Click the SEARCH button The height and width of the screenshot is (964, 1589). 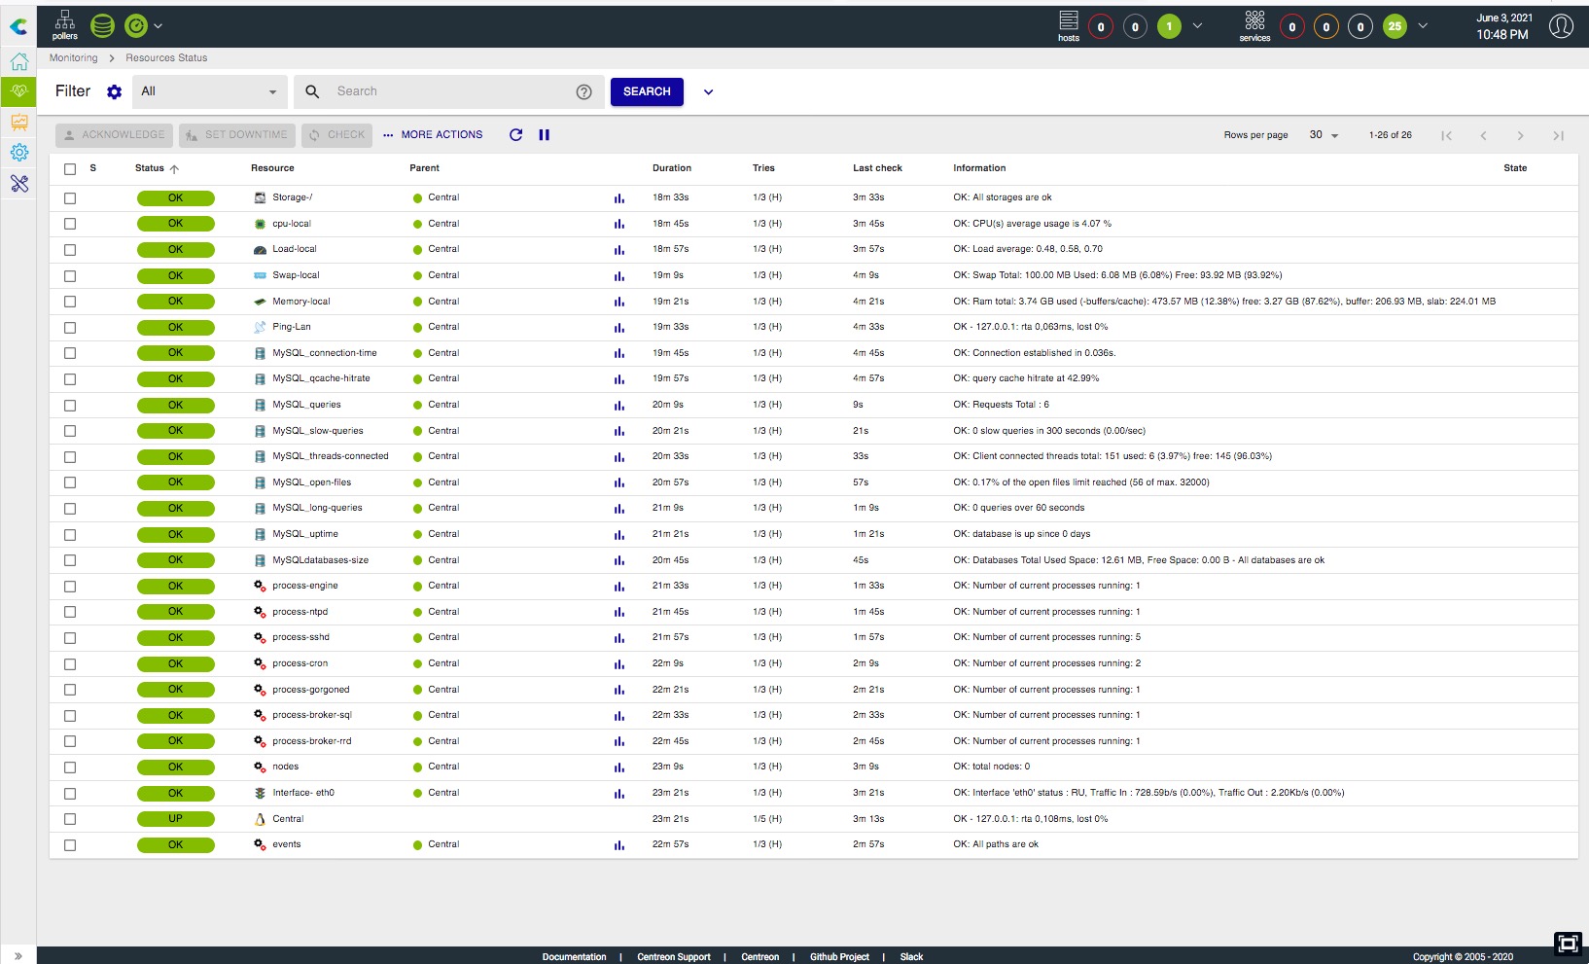[647, 91]
